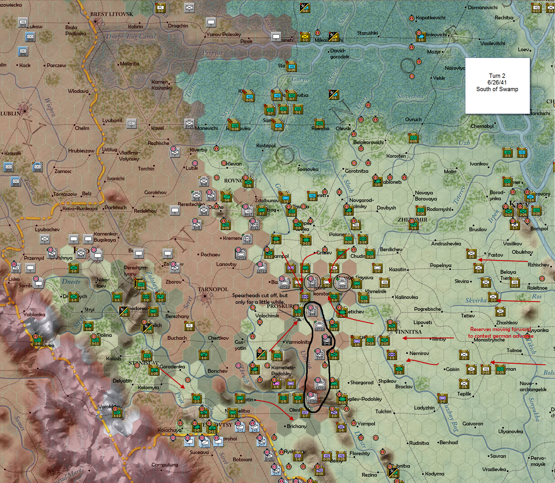Select the 2-5 infantry above Teplik
This screenshot has height=483, width=555.
click(464, 384)
